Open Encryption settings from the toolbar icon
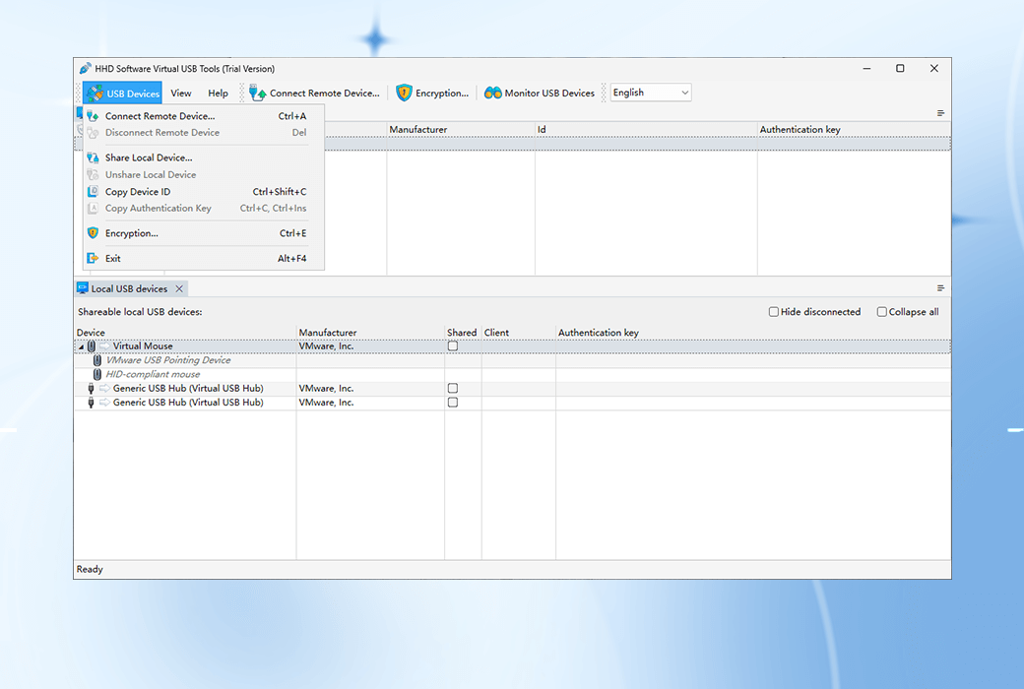This screenshot has width=1024, height=689. click(405, 93)
